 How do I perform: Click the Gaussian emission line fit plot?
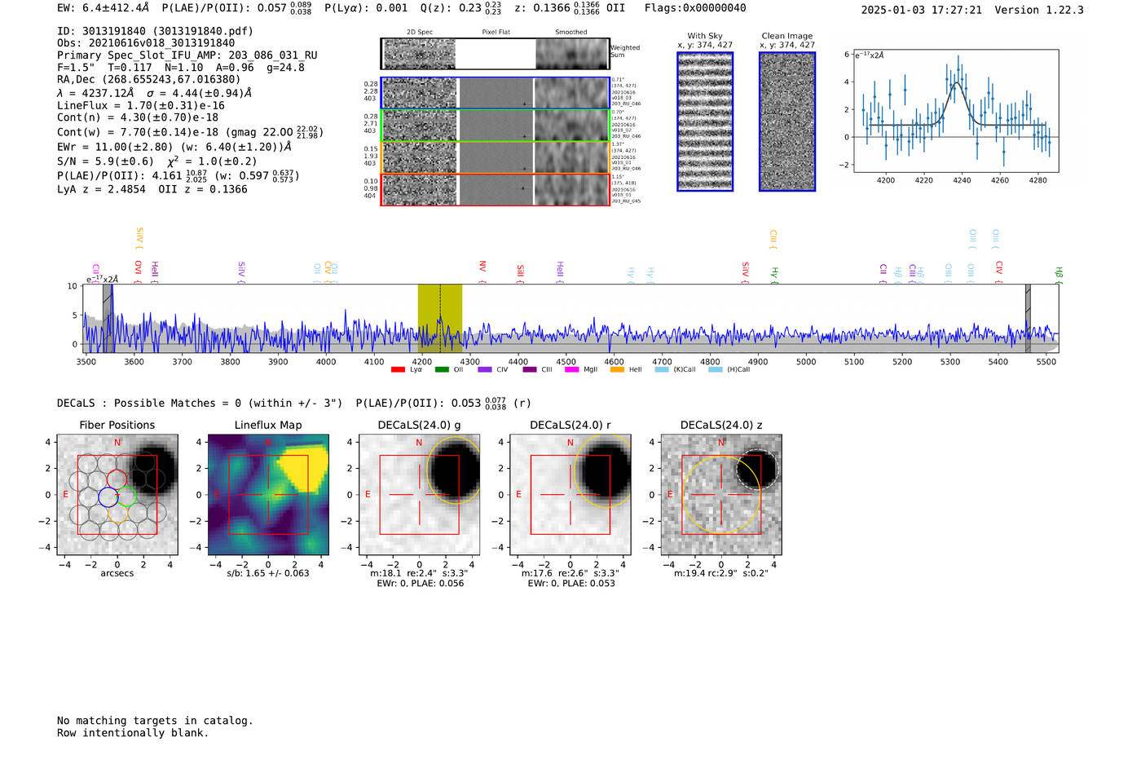point(956,112)
